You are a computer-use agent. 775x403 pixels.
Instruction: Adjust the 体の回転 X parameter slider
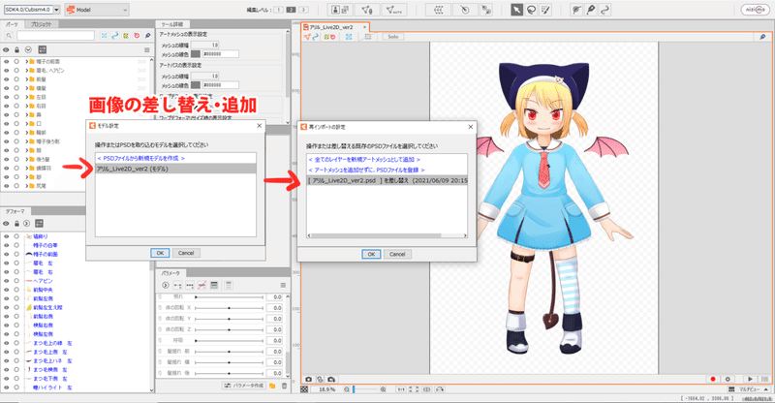pos(230,308)
